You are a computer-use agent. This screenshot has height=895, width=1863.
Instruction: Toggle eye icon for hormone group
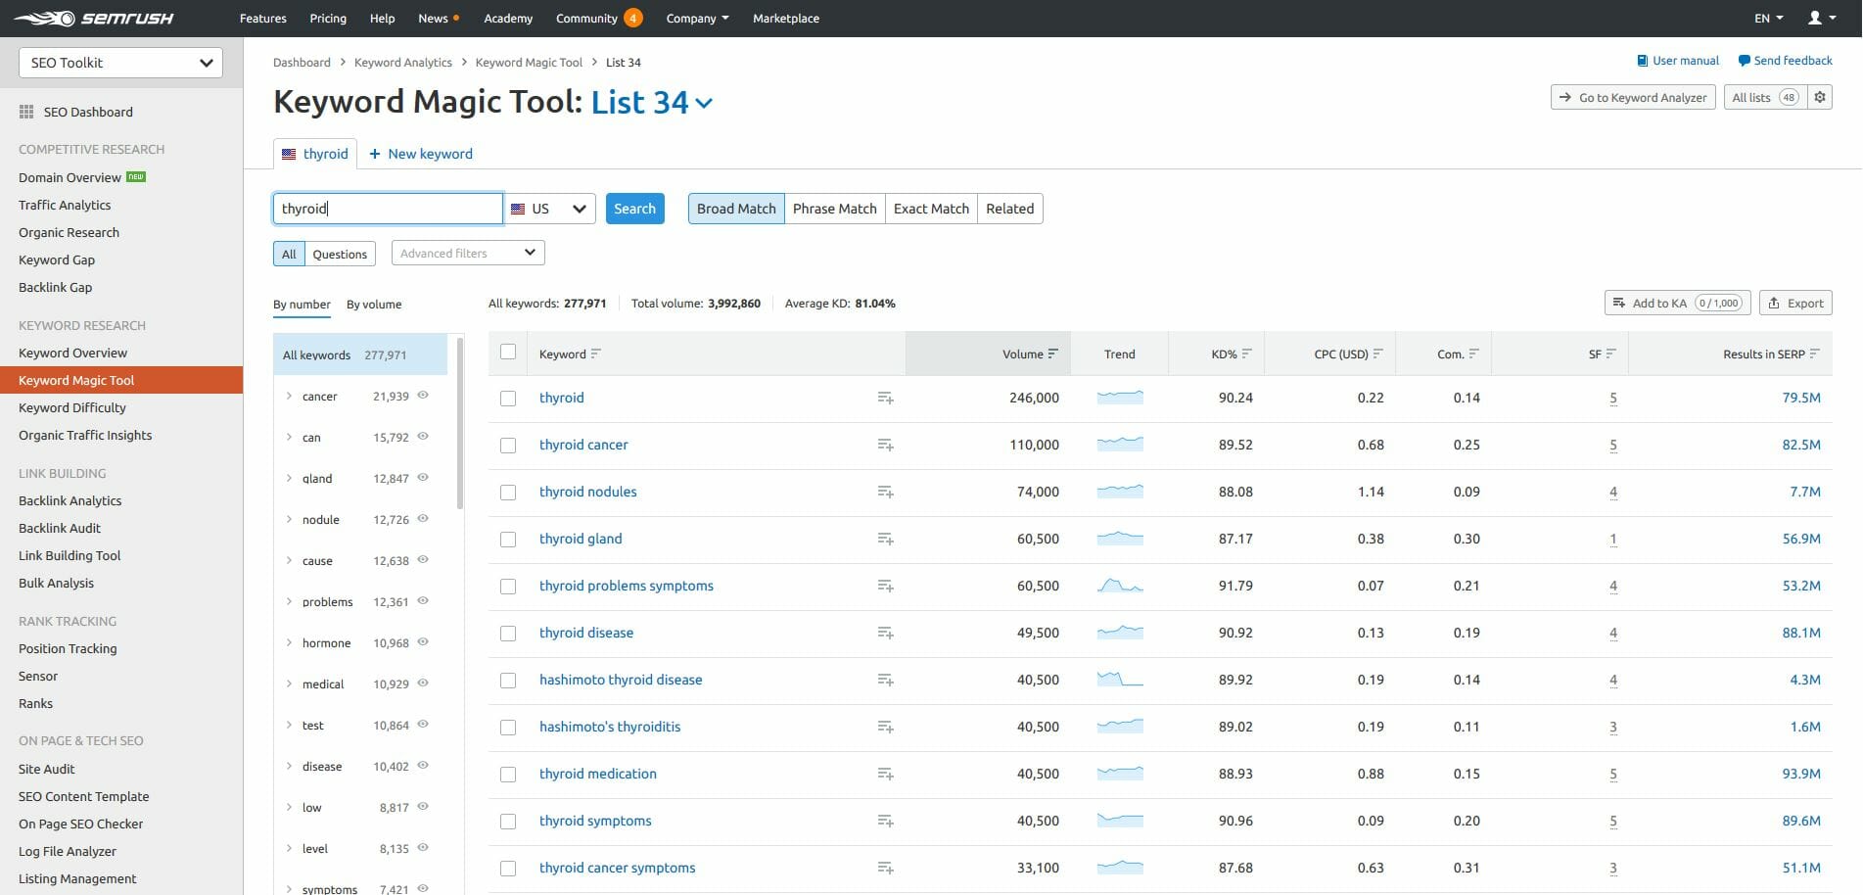(423, 642)
